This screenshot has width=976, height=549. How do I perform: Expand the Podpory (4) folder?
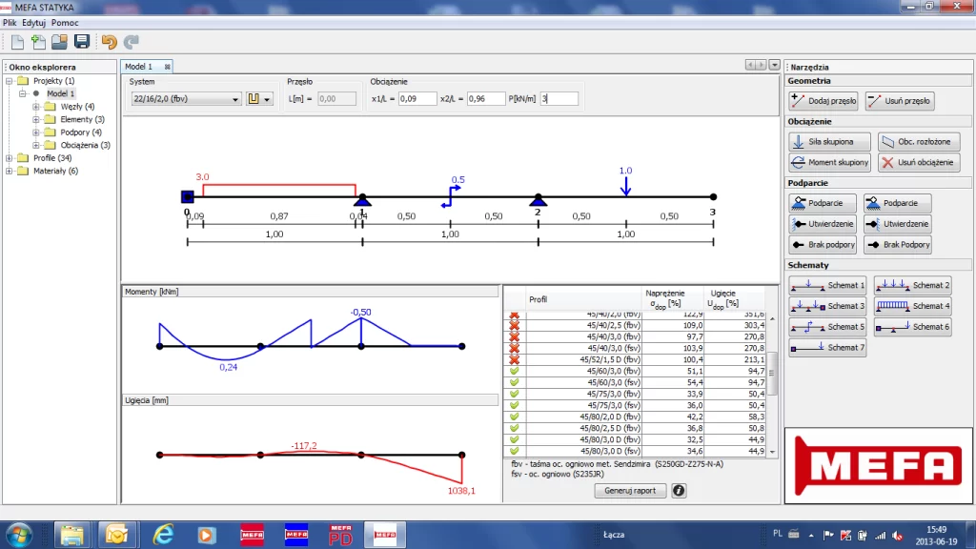(36, 132)
